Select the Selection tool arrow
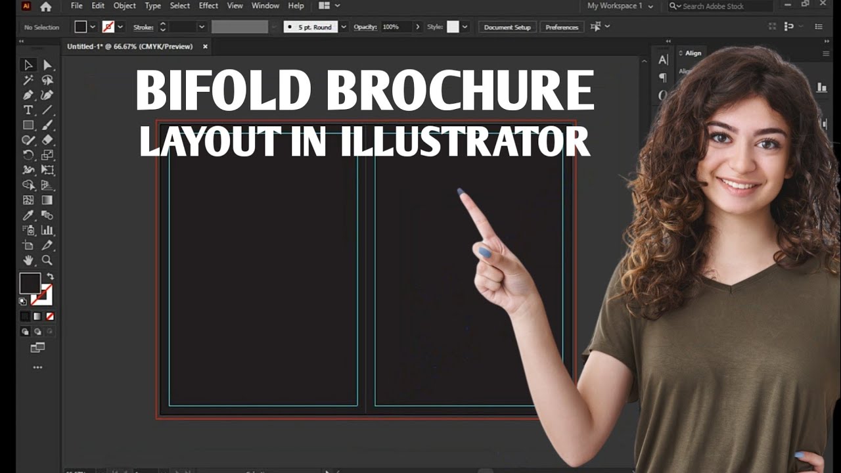This screenshot has height=473, width=841. click(28, 65)
